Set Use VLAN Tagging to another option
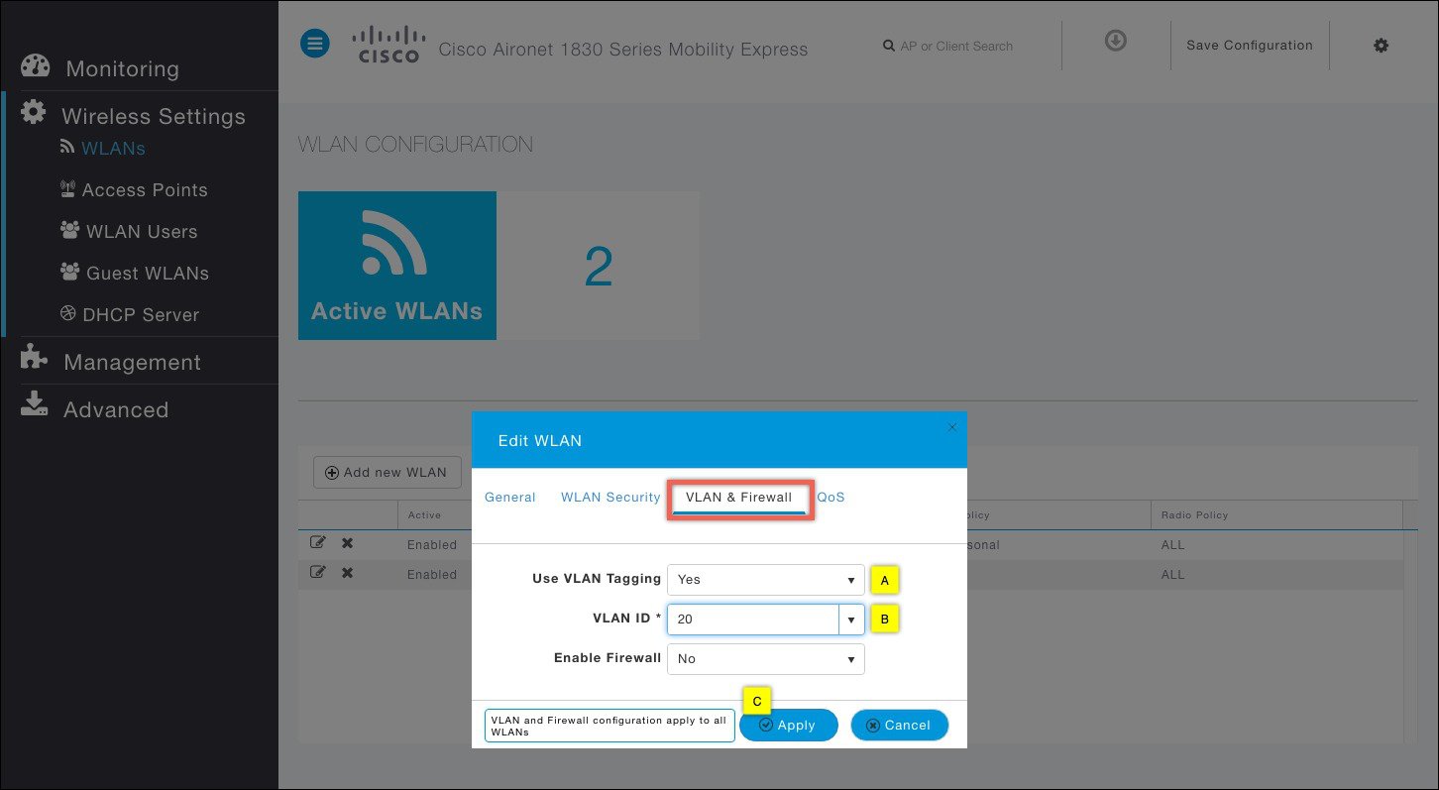The height and width of the screenshot is (790, 1439). tap(765, 579)
